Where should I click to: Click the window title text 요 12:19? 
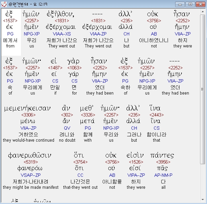(x=40, y=4)
